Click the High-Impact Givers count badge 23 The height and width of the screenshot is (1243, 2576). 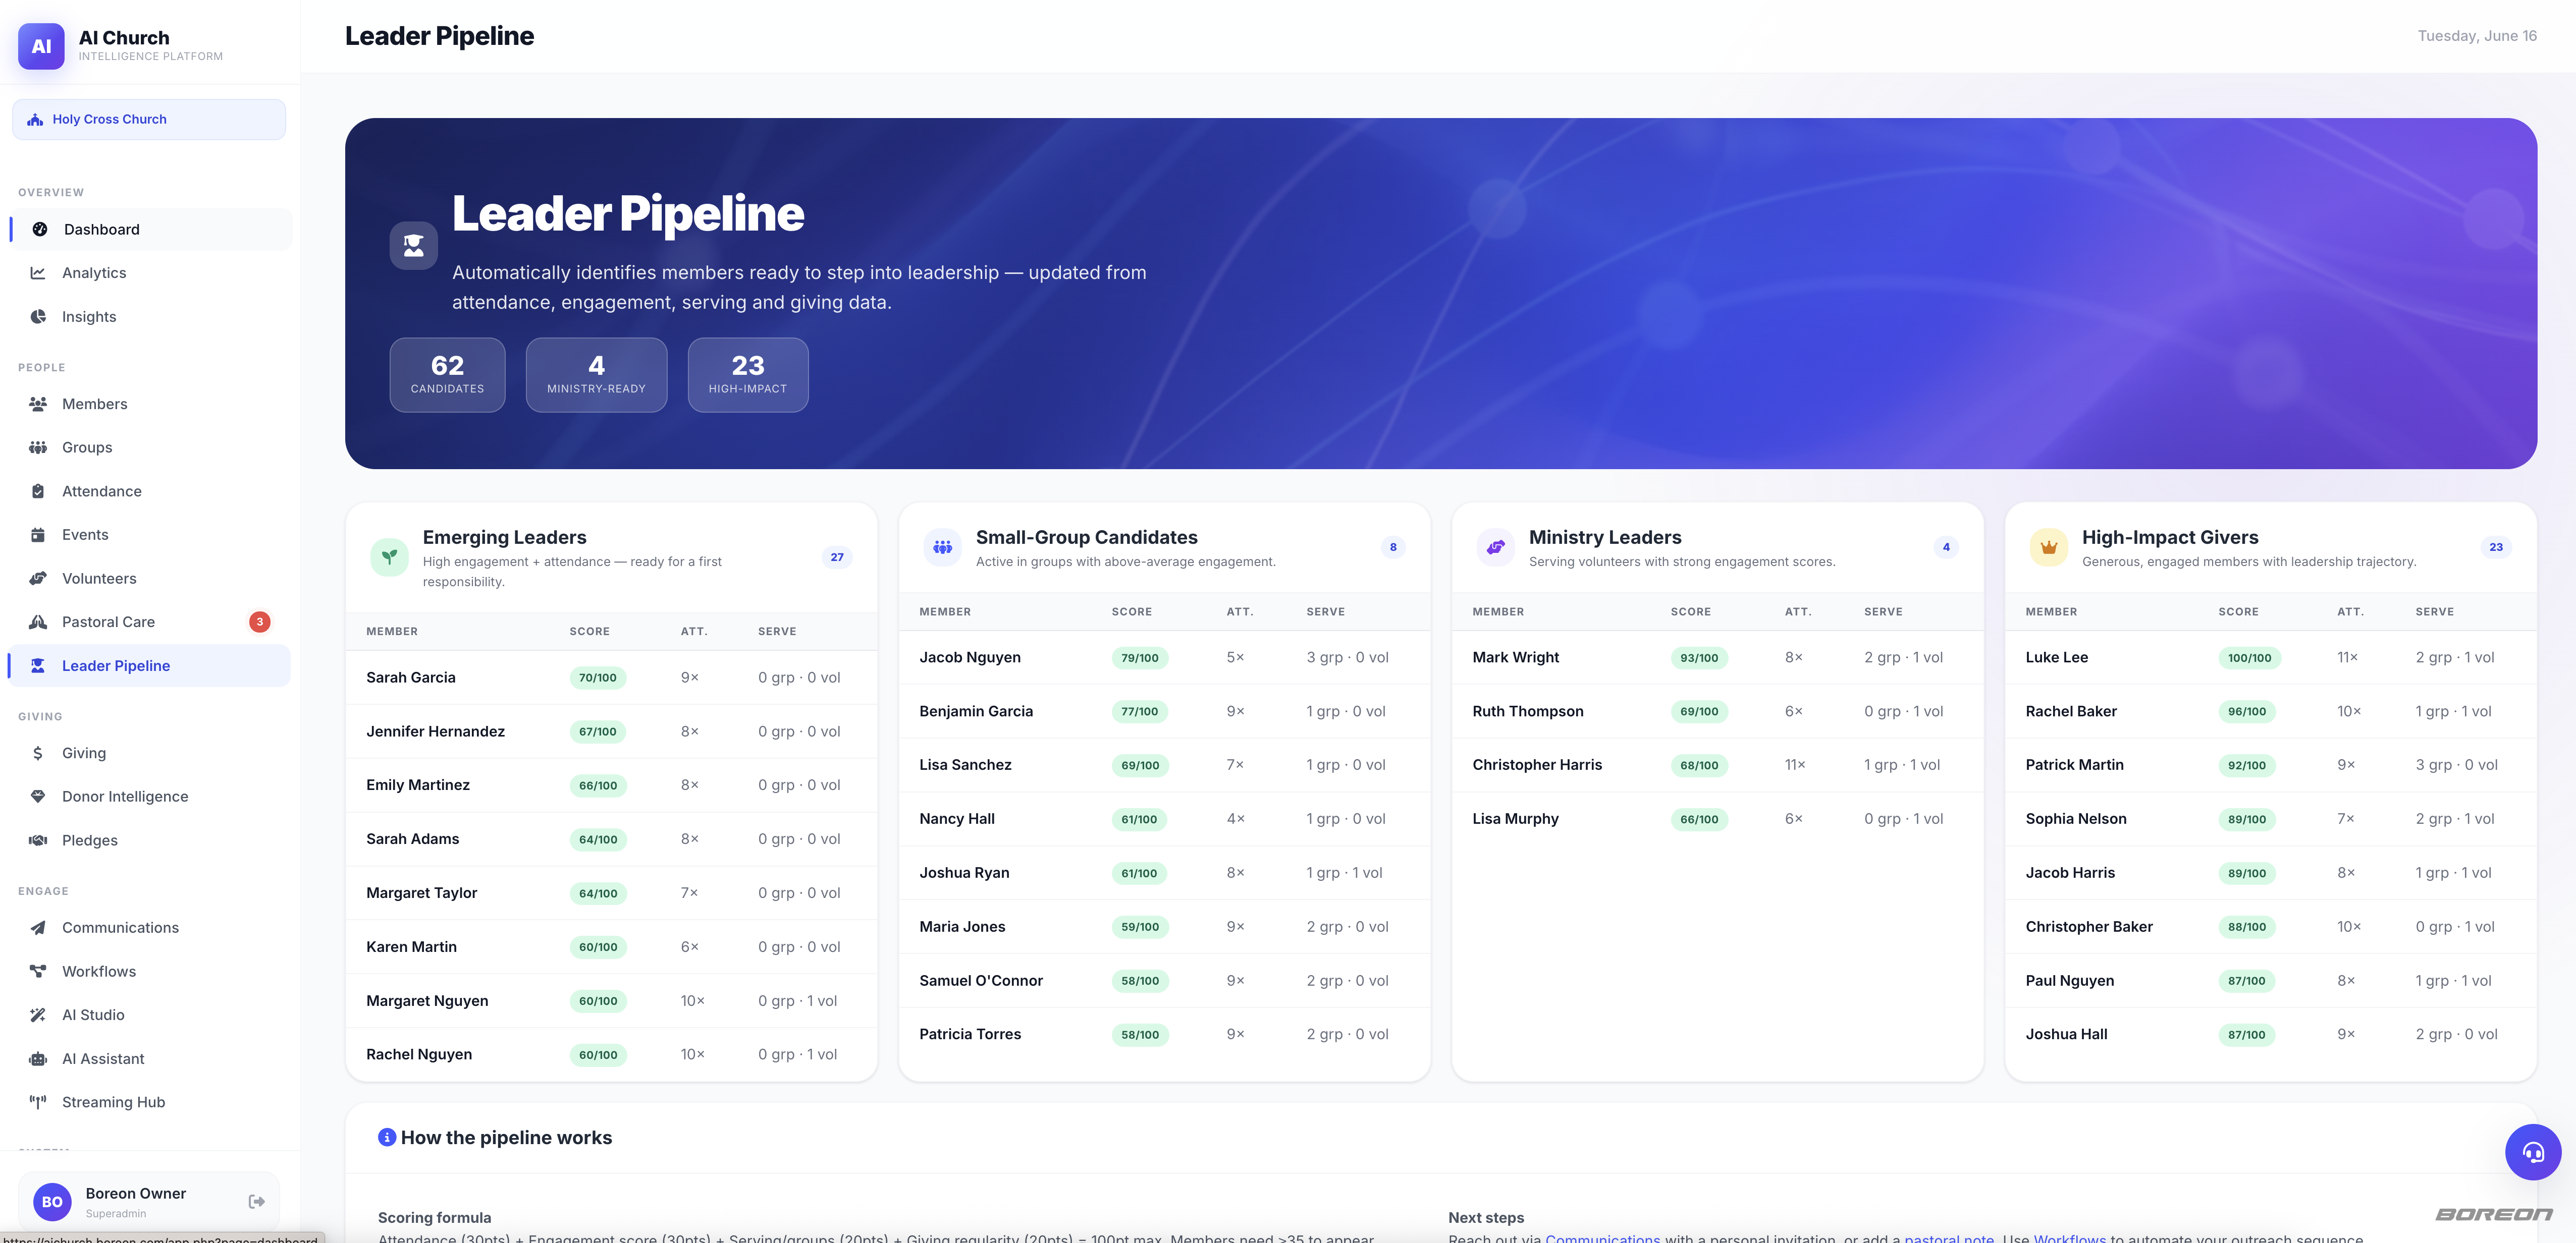pos(2496,547)
